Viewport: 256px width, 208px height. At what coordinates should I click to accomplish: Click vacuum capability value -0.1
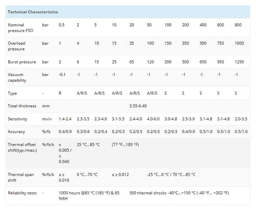pyautogui.click(x=62, y=75)
